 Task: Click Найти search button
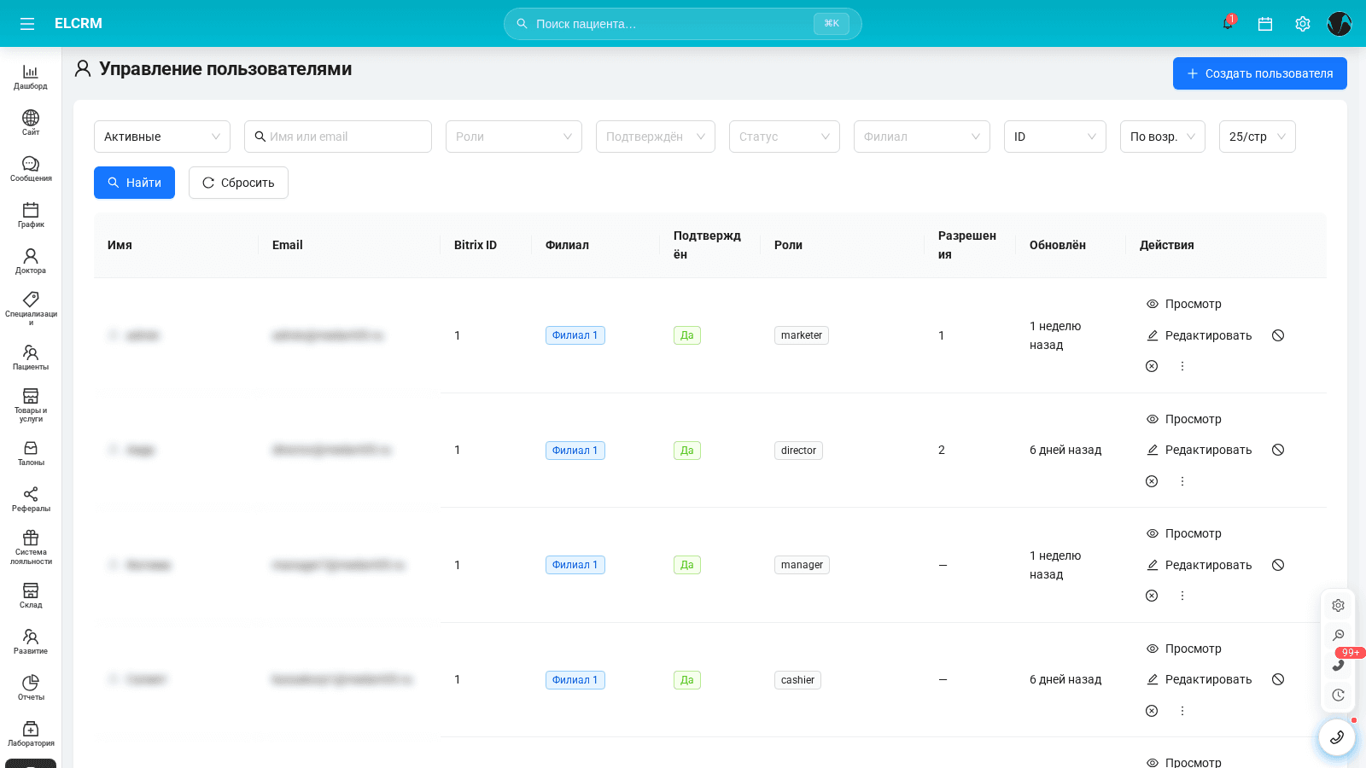pos(134,183)
